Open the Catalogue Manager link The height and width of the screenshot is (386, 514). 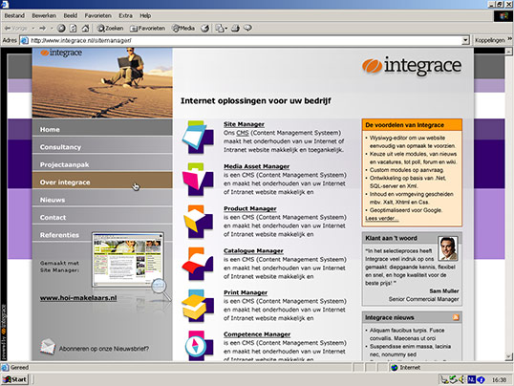pyautogui.click(x=253, y=250)
